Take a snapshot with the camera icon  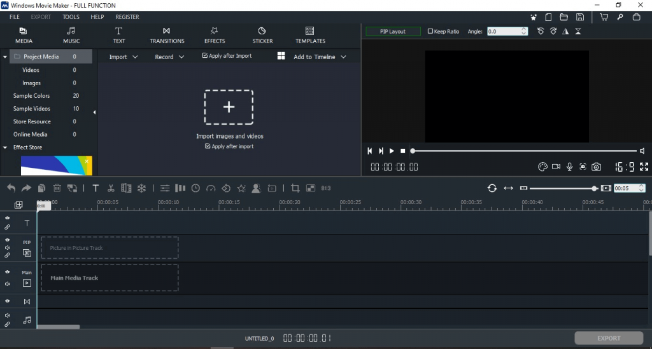pos(596,167)
